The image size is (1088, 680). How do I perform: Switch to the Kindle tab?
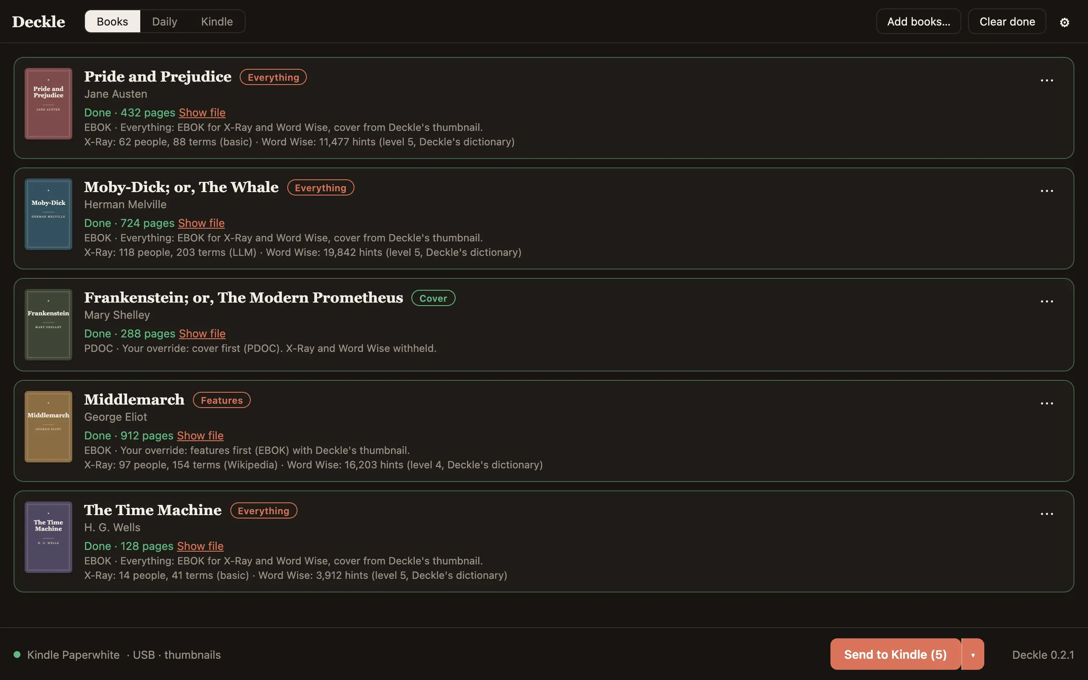pos(217,22)
